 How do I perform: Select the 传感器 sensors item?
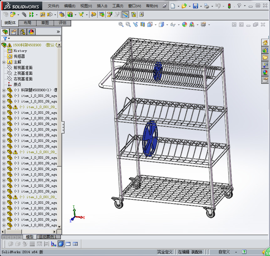point(19,56)
